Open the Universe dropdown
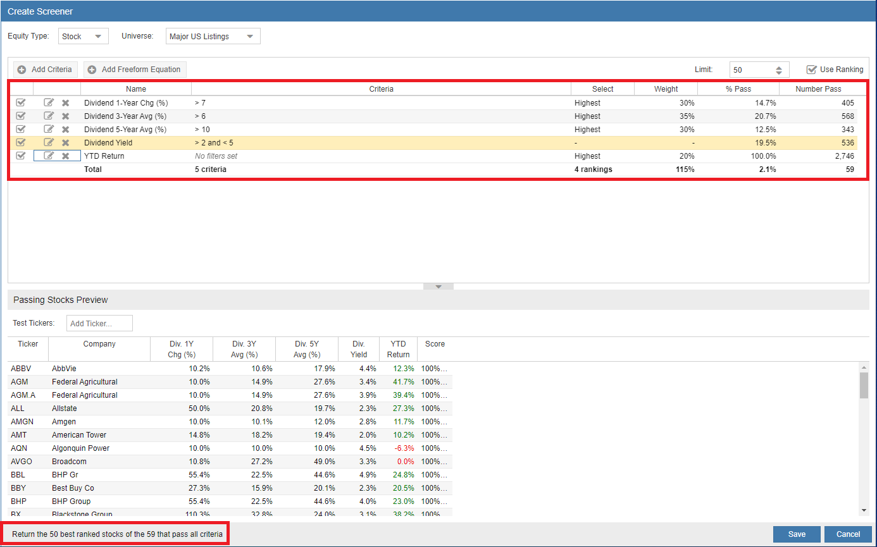 (x=213, y=37)
